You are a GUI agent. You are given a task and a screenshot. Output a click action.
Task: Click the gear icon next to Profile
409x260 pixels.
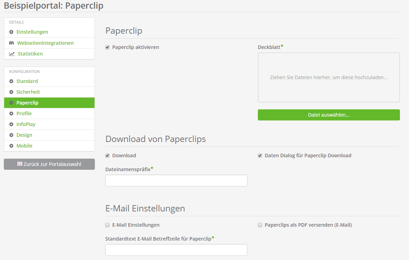pyautogui.click(x=11, y=114)
